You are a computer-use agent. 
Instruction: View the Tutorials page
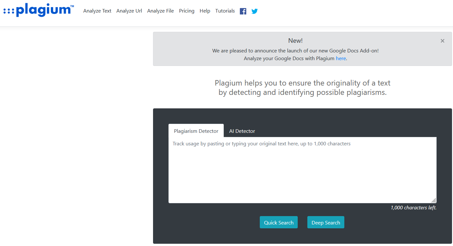[x=225, y=11]
